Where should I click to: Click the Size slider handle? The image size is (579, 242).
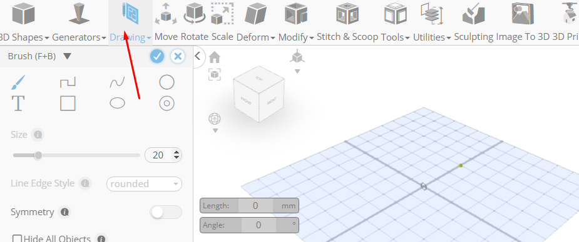click(38, 155)
